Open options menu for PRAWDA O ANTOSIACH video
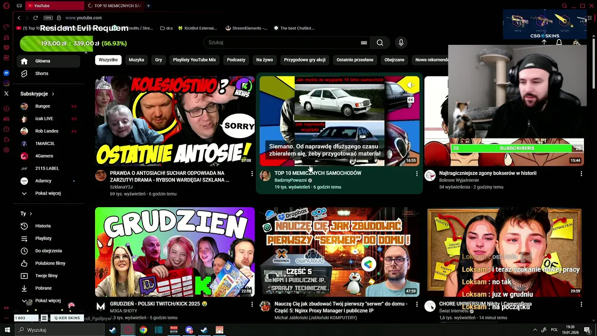597x336 pixels. coord(252,174)
